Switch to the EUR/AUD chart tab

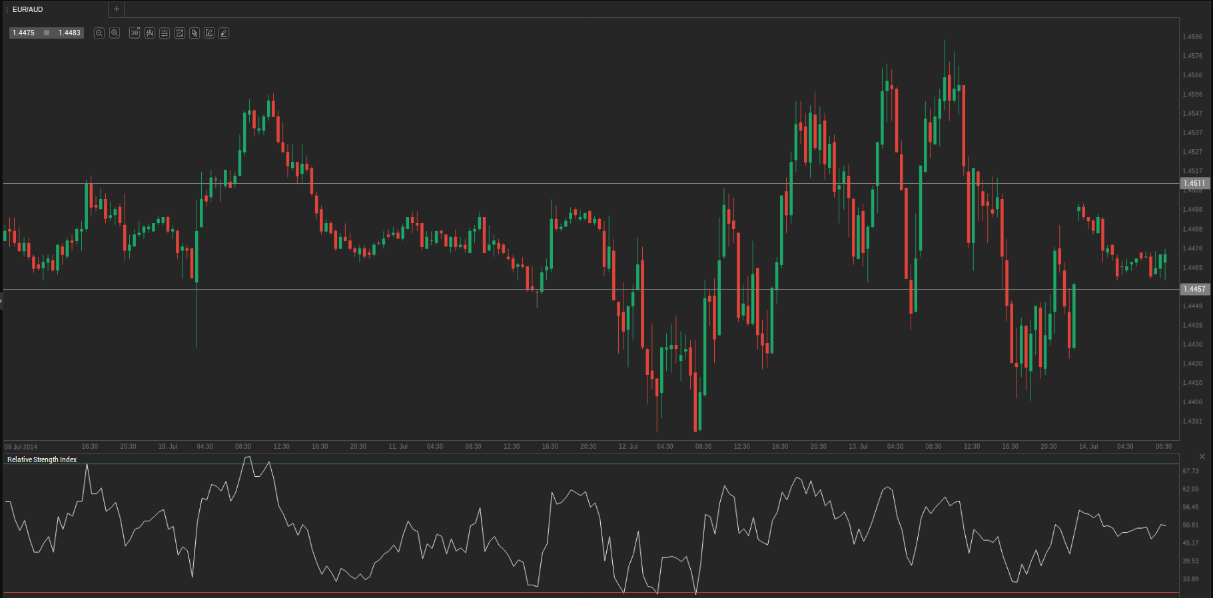[x=28, y=9]
